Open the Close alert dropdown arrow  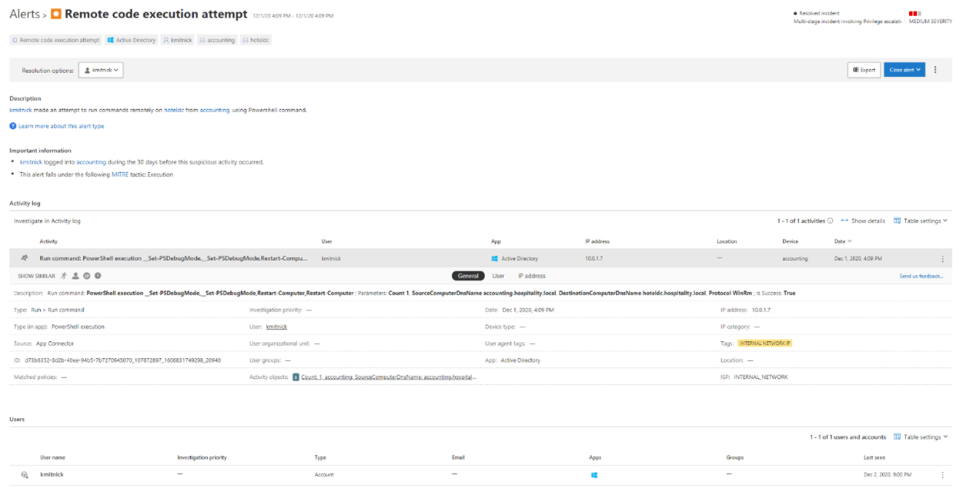click(918, 69)
